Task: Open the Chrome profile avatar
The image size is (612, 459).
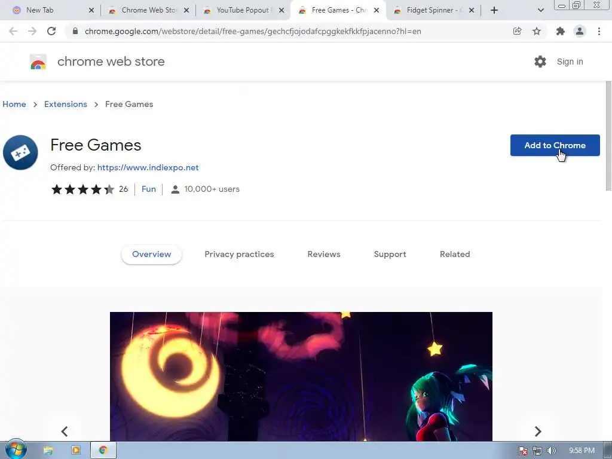Action: click(x=580, y=31)
